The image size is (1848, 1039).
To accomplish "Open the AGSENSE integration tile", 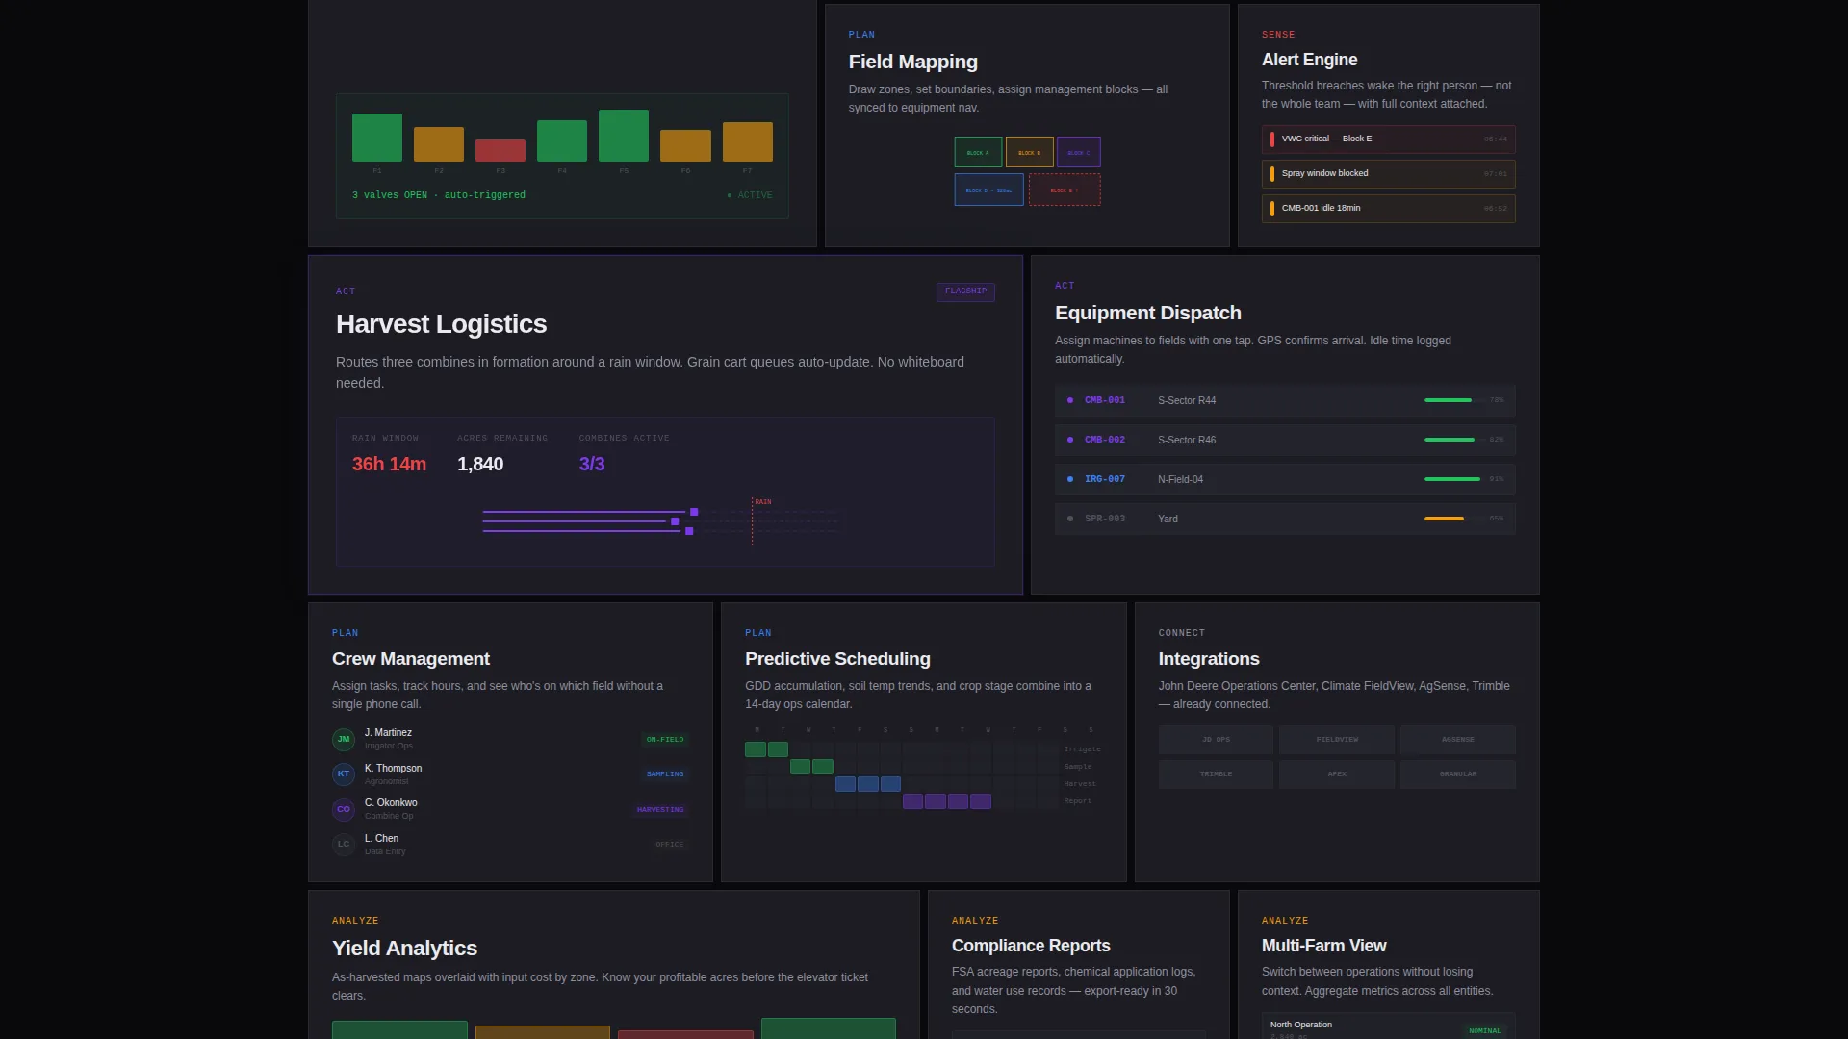I will click(1458, 740).
